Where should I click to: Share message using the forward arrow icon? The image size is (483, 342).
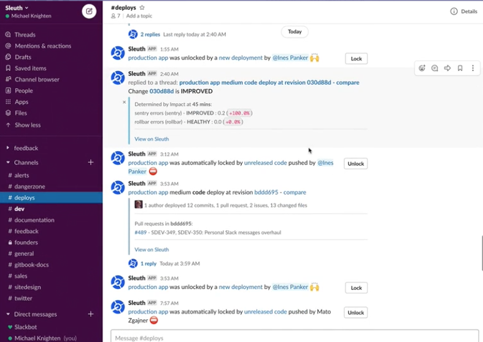coord(447,68)
